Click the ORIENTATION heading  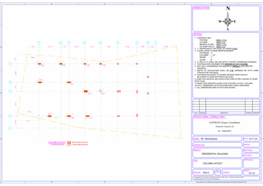[x=202, y=8]
